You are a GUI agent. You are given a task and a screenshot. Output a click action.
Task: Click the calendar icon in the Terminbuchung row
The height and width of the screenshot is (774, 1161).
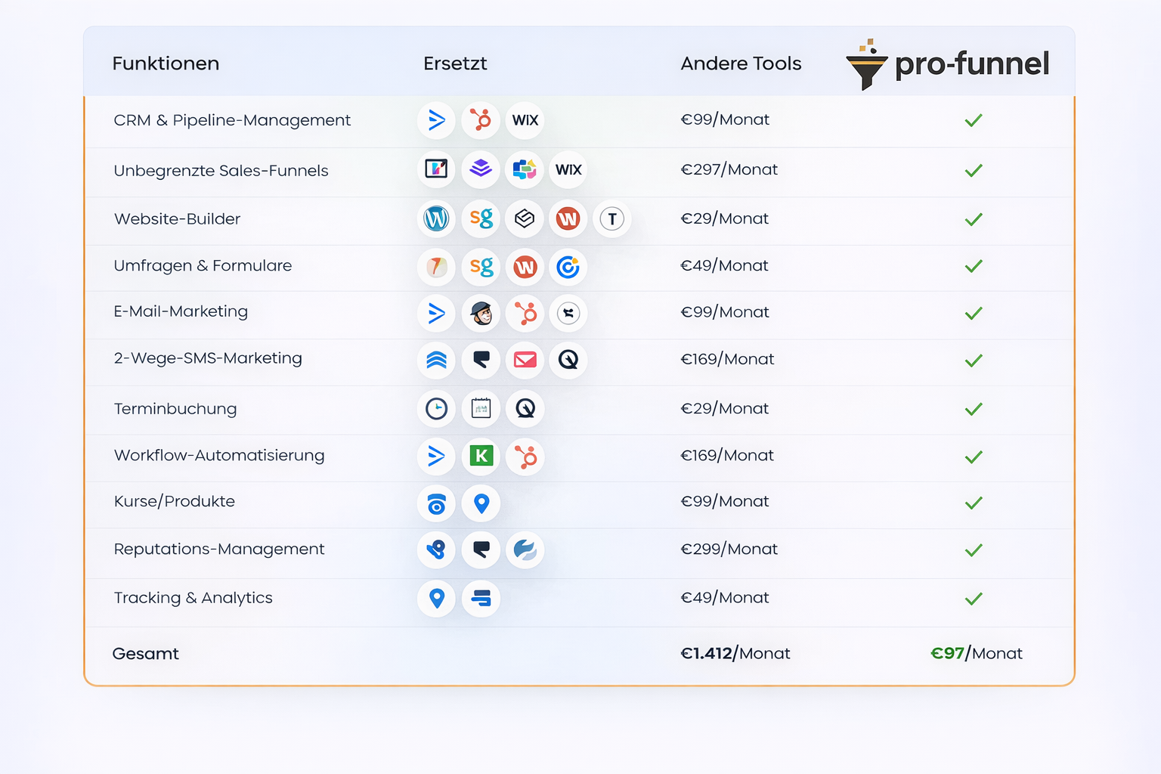pos(481,409)
